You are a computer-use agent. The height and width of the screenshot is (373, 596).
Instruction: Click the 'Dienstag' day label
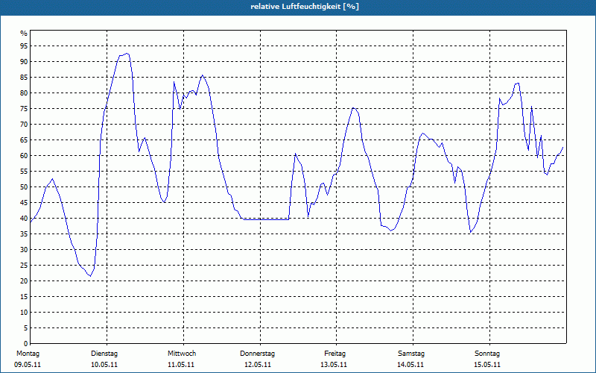click(x=104, y=354)
